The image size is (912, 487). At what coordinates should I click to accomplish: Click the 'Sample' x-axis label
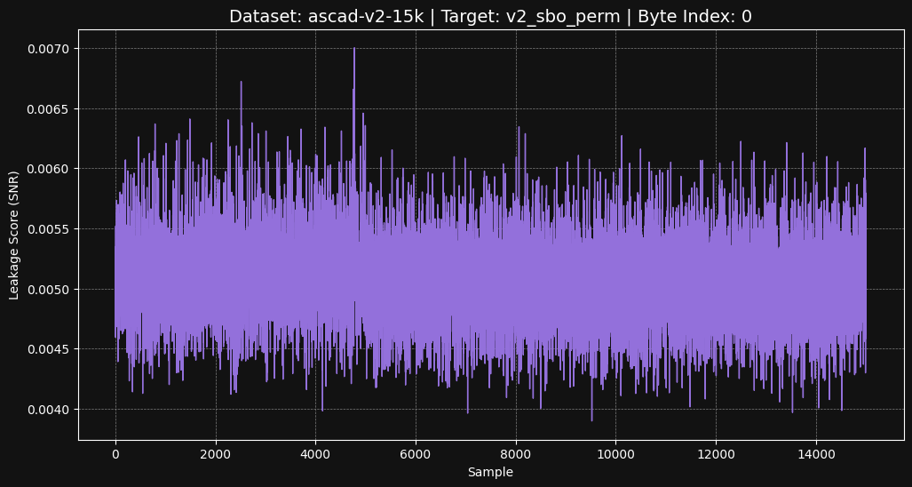pos(490,473)
